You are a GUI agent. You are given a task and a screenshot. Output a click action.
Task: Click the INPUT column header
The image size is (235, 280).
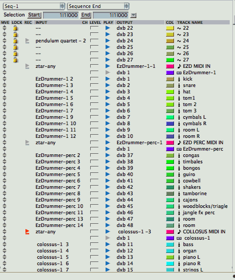[41, 22]
